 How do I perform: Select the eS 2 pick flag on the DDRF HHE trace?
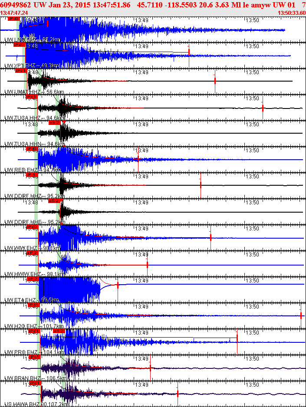click(54, 201)
